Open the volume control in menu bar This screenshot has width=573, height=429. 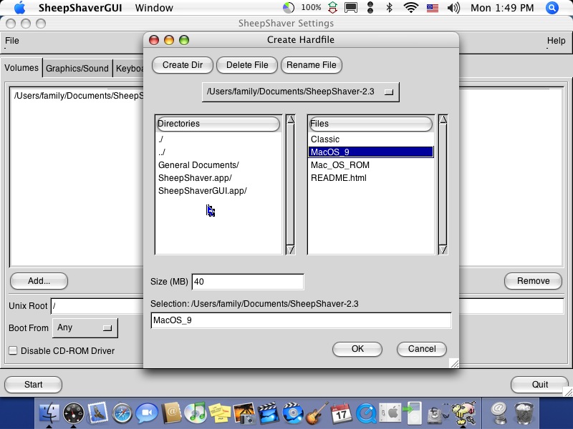[x=454, y=8]
